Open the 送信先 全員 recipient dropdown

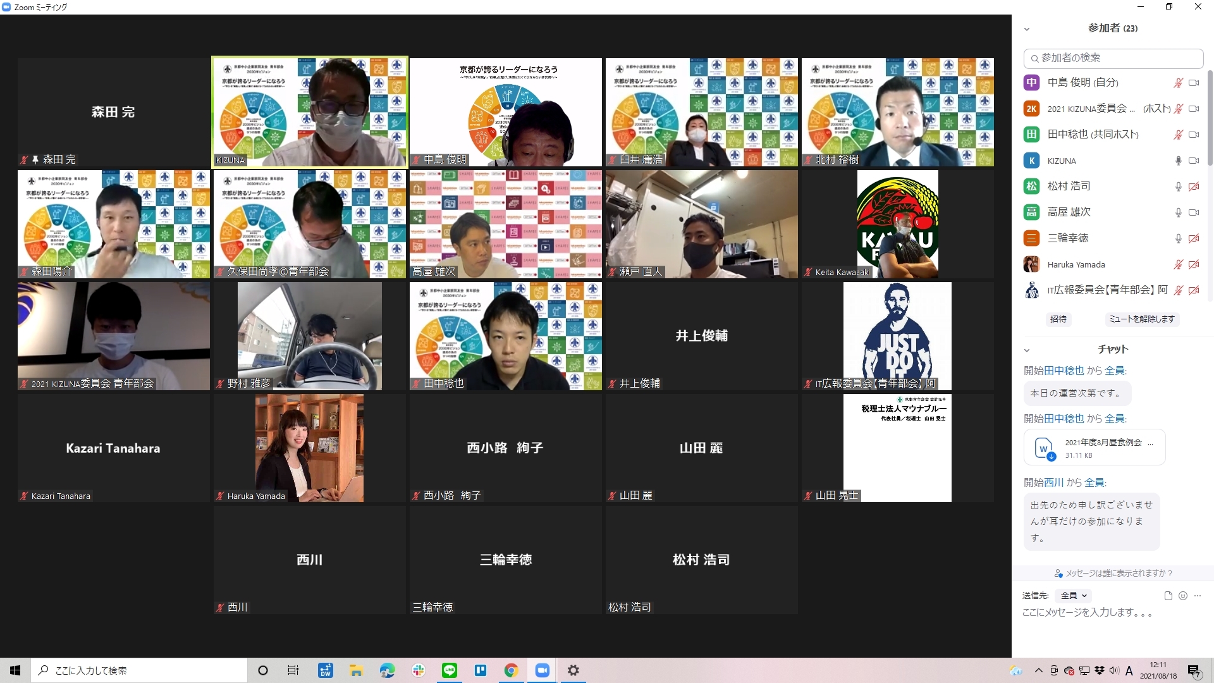click(x=1073, y=596)
